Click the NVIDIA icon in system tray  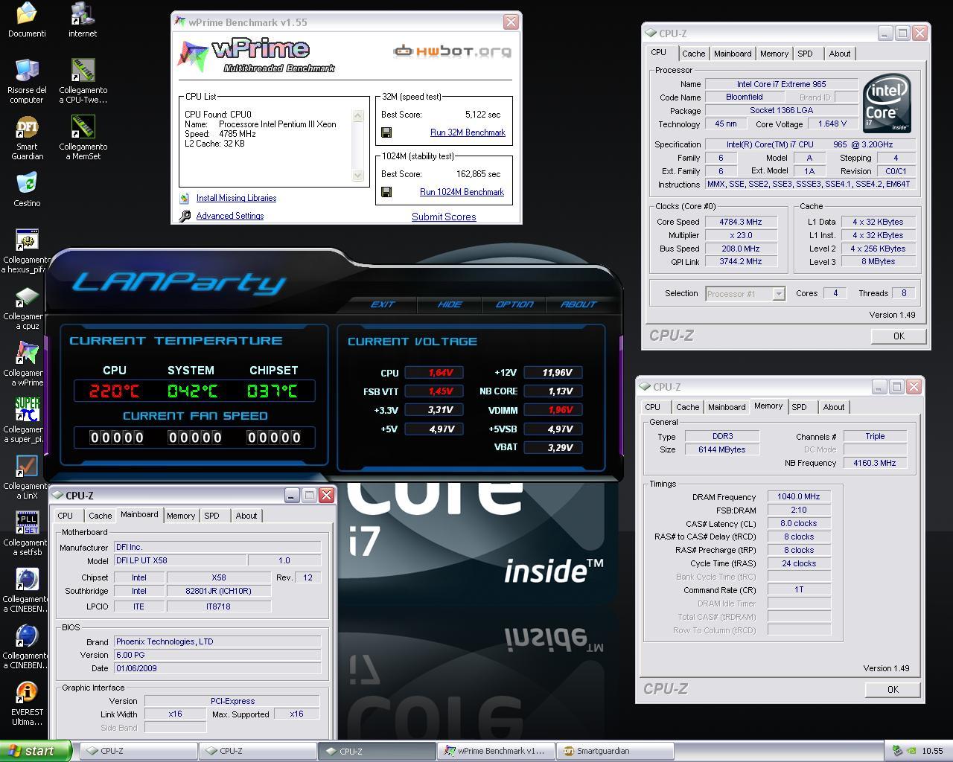(911, 751)
